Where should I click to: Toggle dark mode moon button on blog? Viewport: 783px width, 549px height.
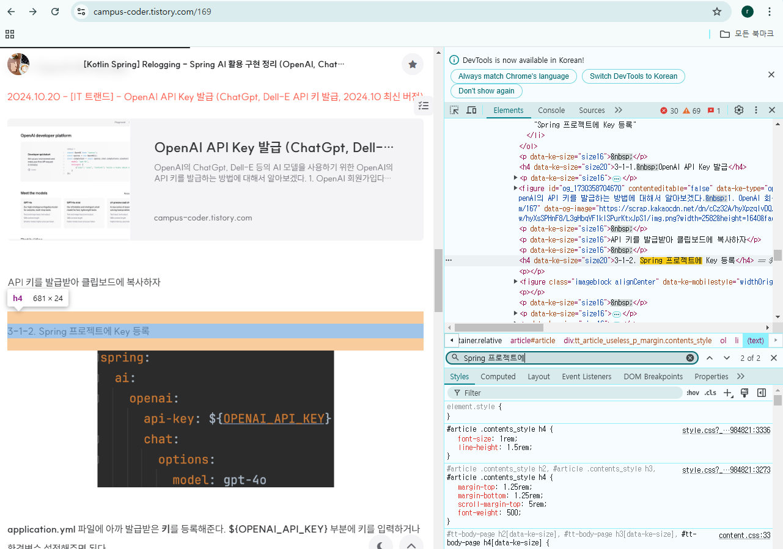tap(381, 545)
